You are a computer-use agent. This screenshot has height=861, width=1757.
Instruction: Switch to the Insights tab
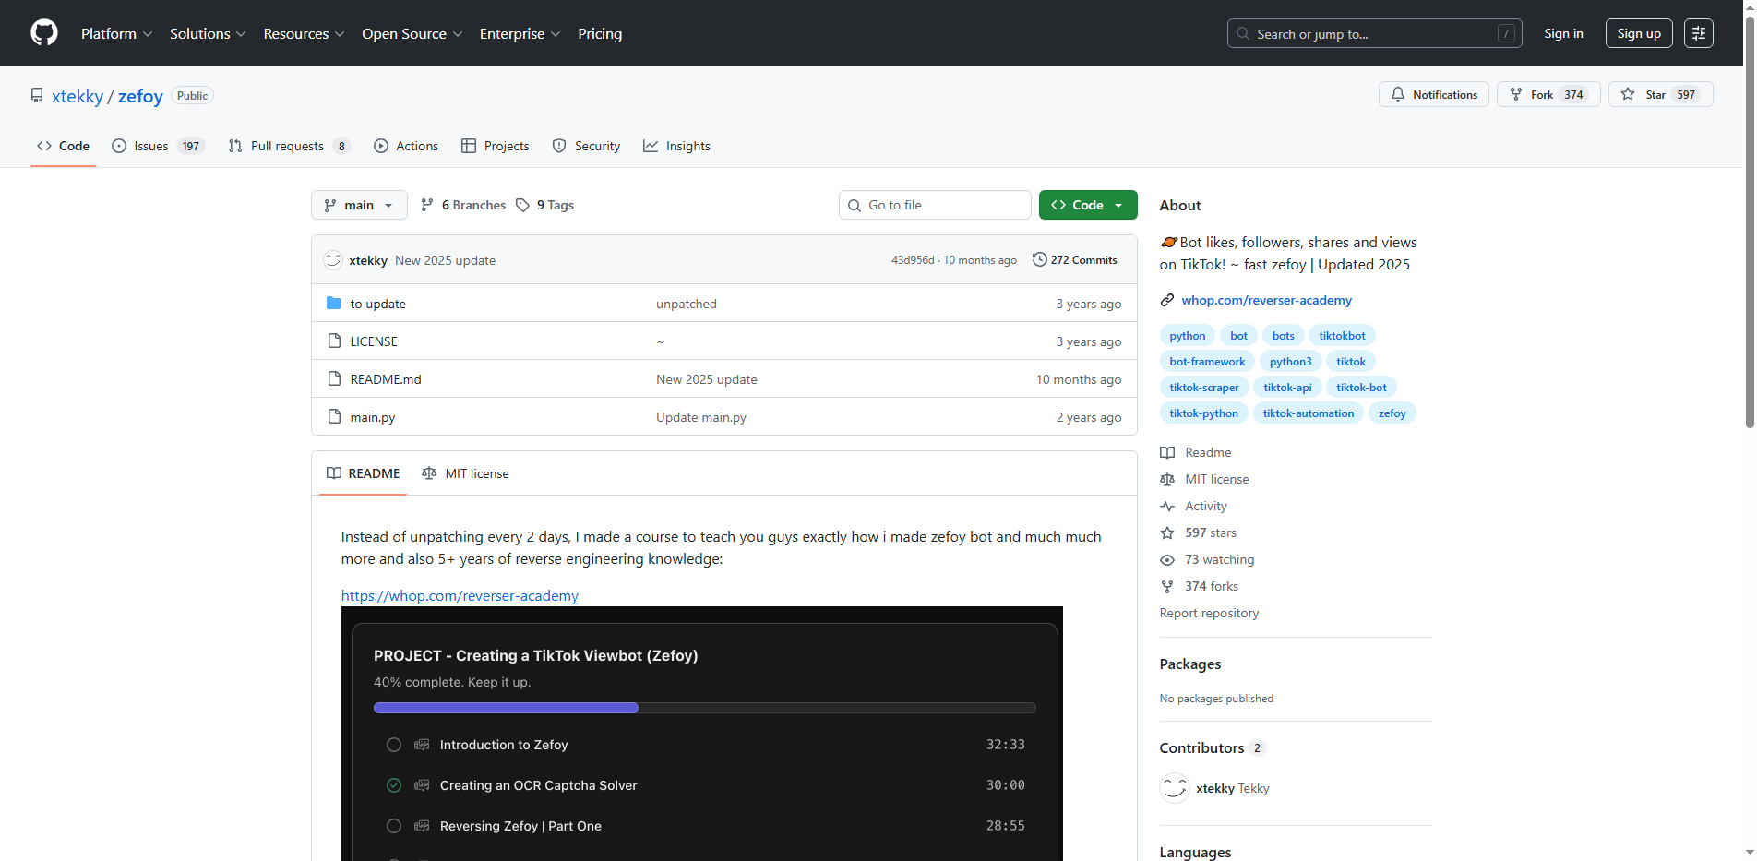[x=676, y=146]
